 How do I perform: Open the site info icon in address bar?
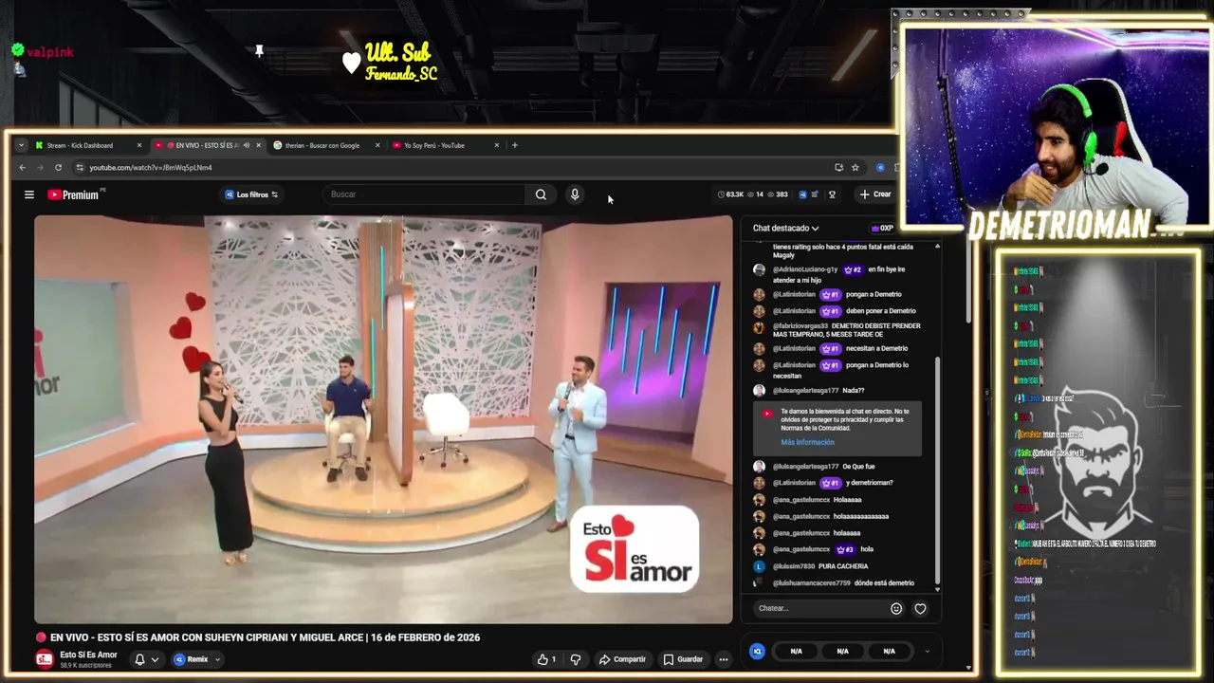tap(80, 168)
